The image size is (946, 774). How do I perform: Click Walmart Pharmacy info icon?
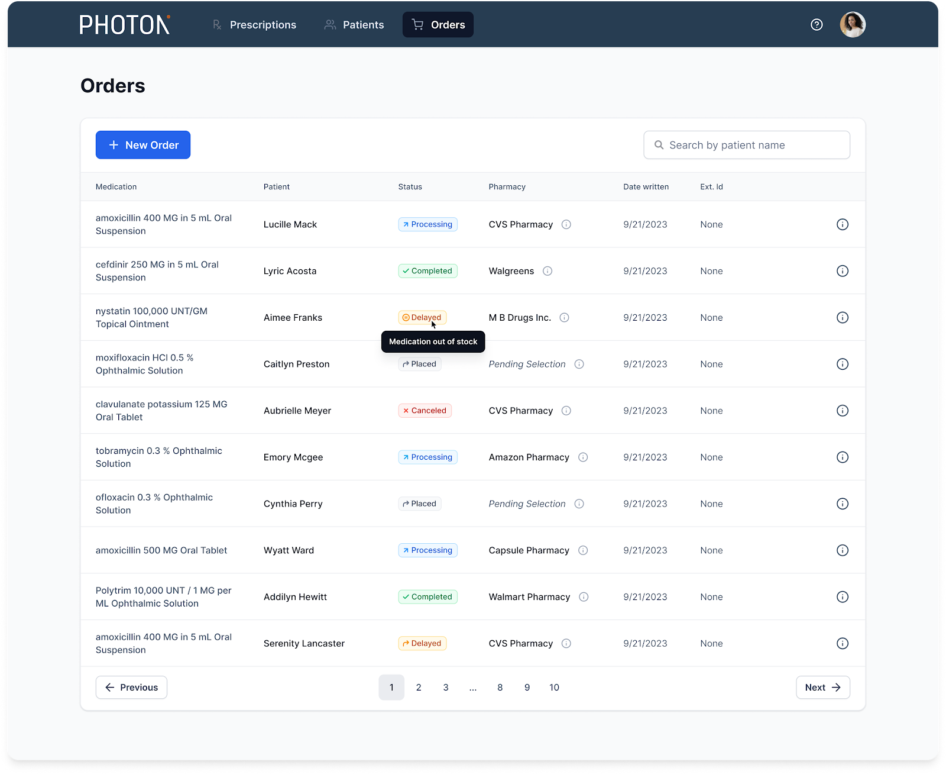click(584, 597)
